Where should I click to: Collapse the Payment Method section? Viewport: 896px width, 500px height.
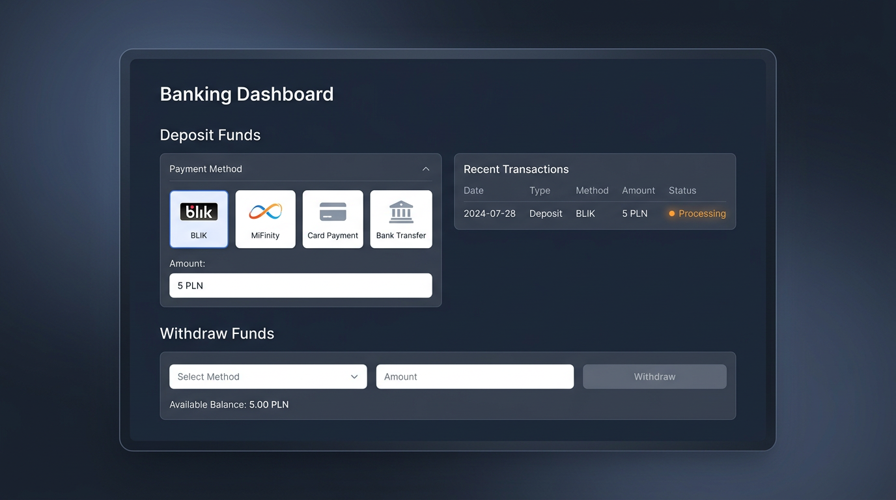426,169
